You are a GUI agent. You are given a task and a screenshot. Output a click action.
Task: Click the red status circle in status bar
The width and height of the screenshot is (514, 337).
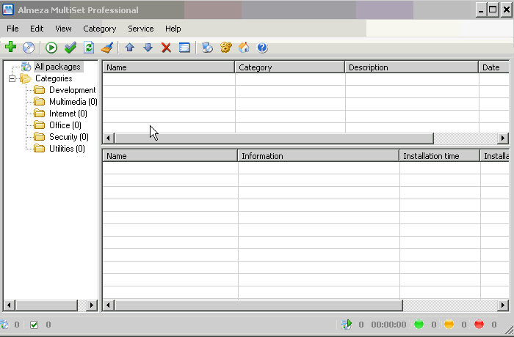click(x=479, y=325)
